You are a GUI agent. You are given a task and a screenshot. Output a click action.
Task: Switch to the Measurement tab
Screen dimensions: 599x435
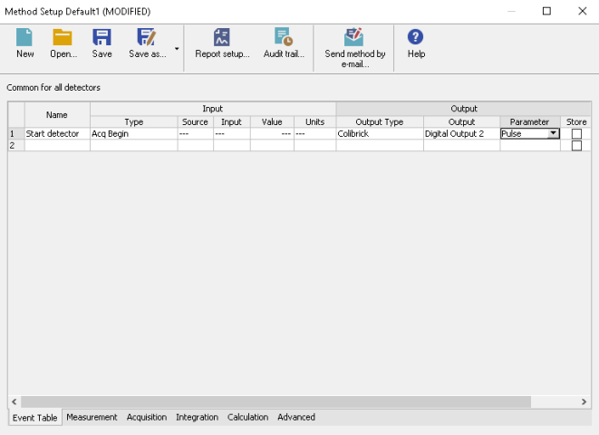[92, 417]
